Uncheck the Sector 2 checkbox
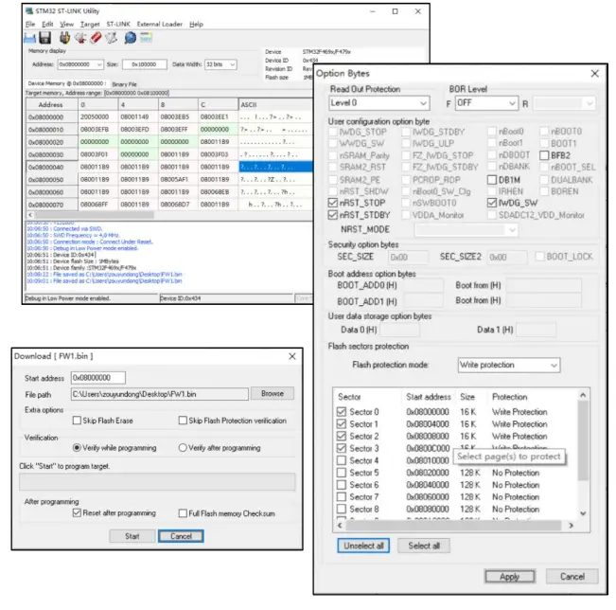The width and height of the screenshot is (616, 610). click(342, 436)
